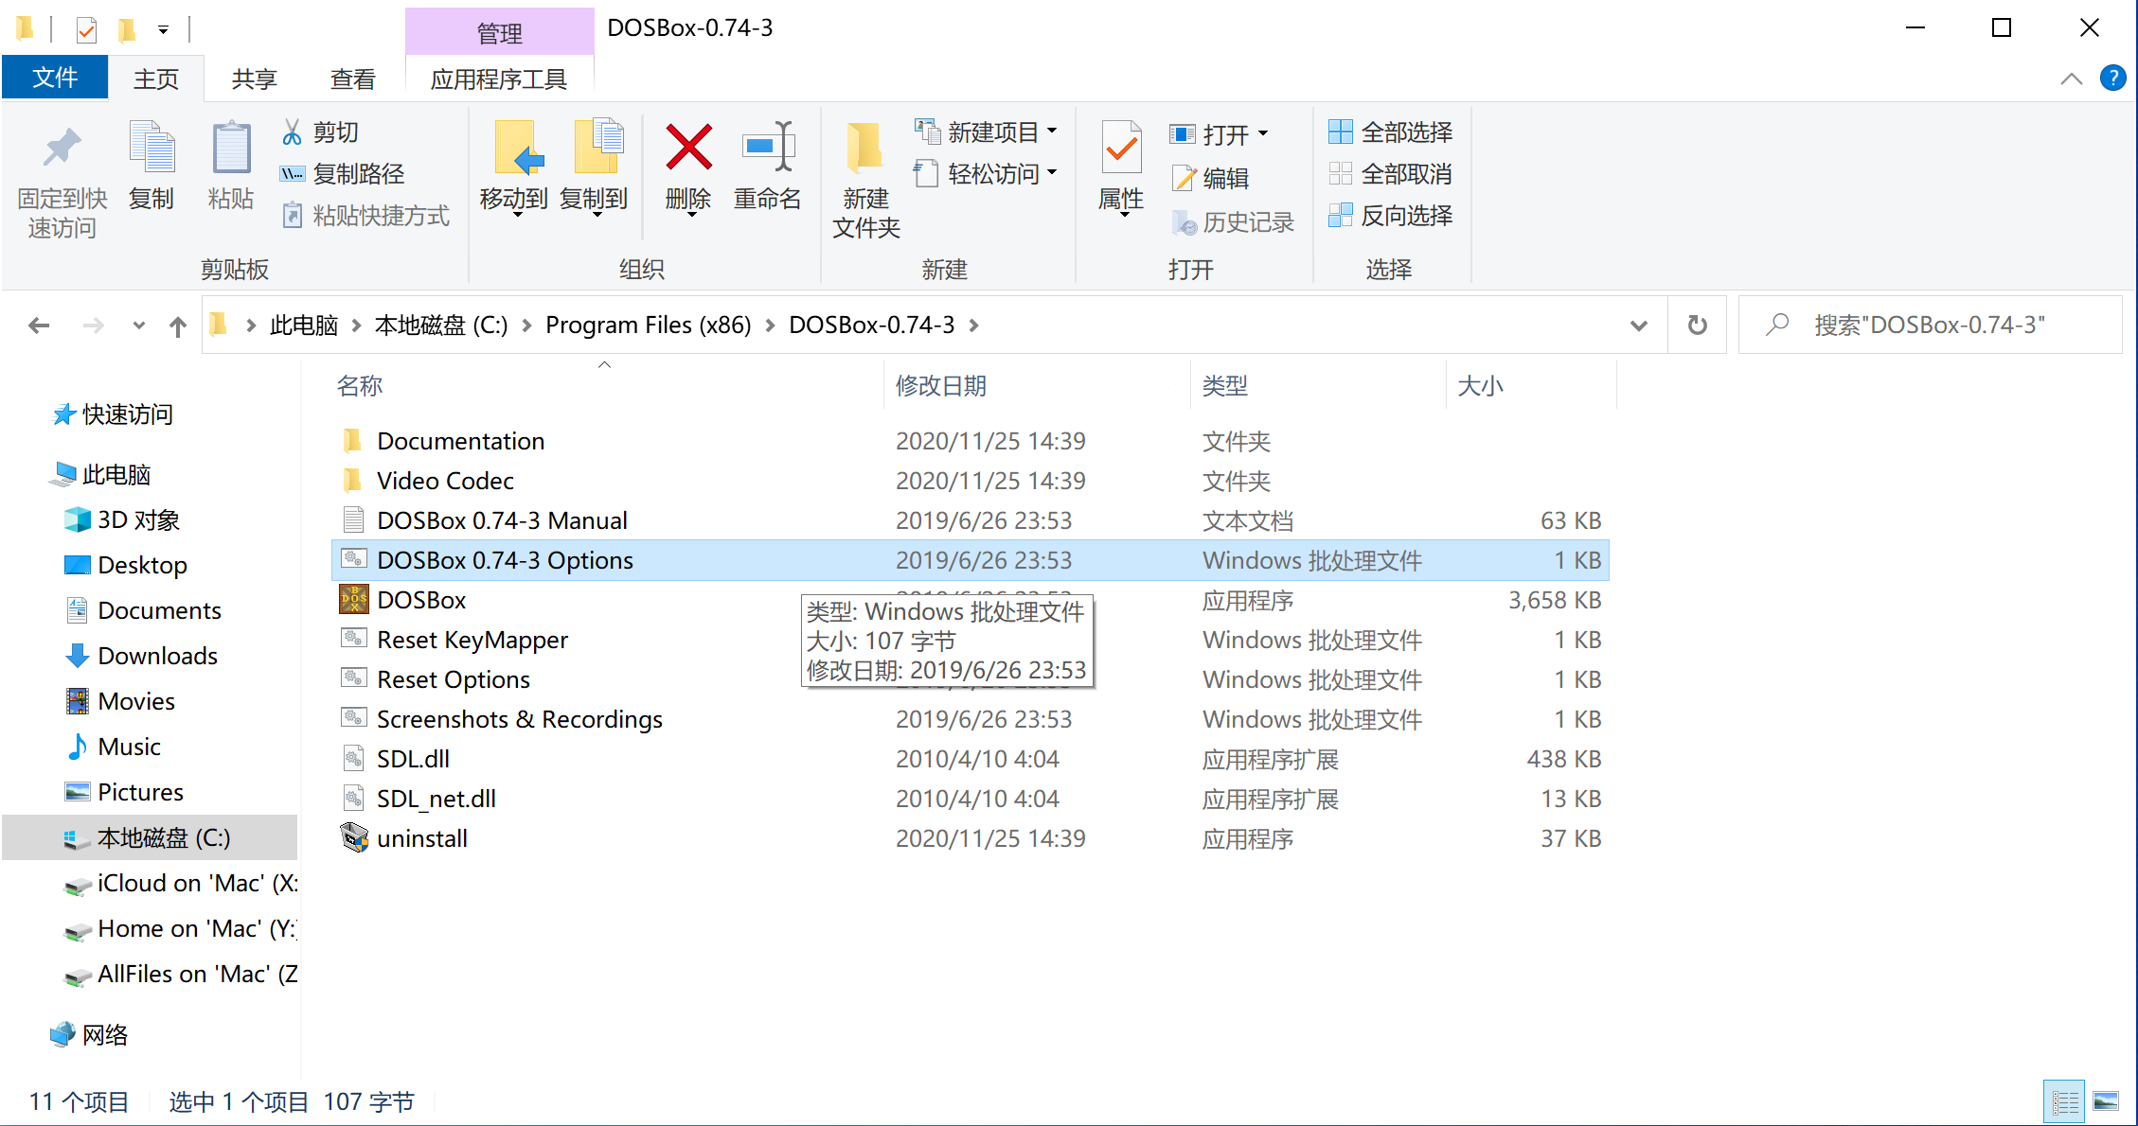Click the History icon

click(x=1184, y=222)
